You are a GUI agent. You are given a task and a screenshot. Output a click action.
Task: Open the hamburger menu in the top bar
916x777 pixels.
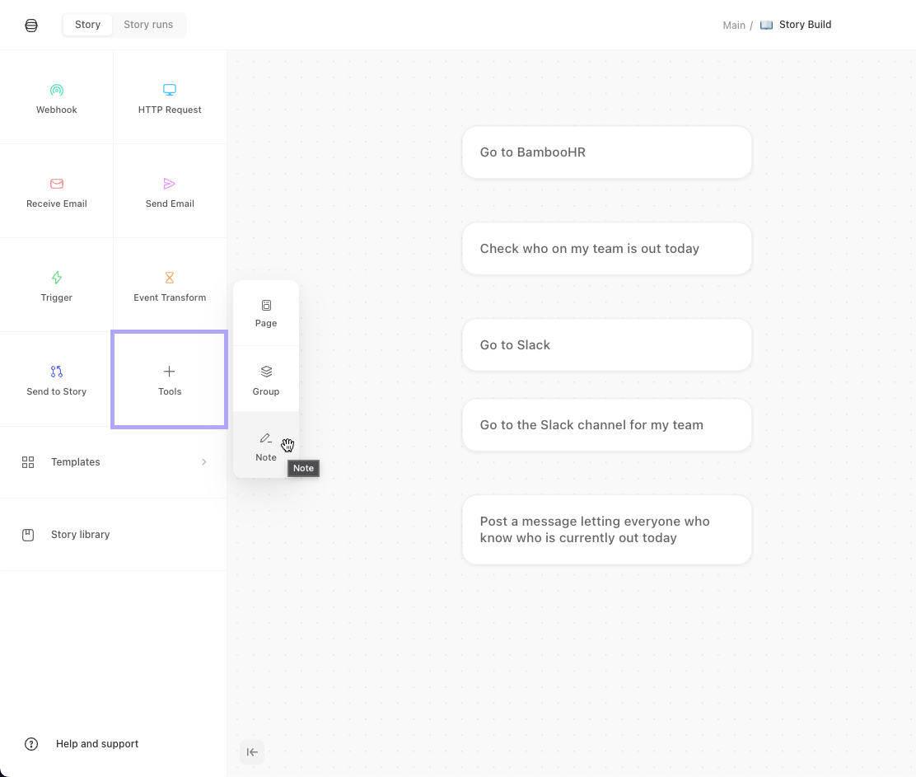tap(31, 25)
